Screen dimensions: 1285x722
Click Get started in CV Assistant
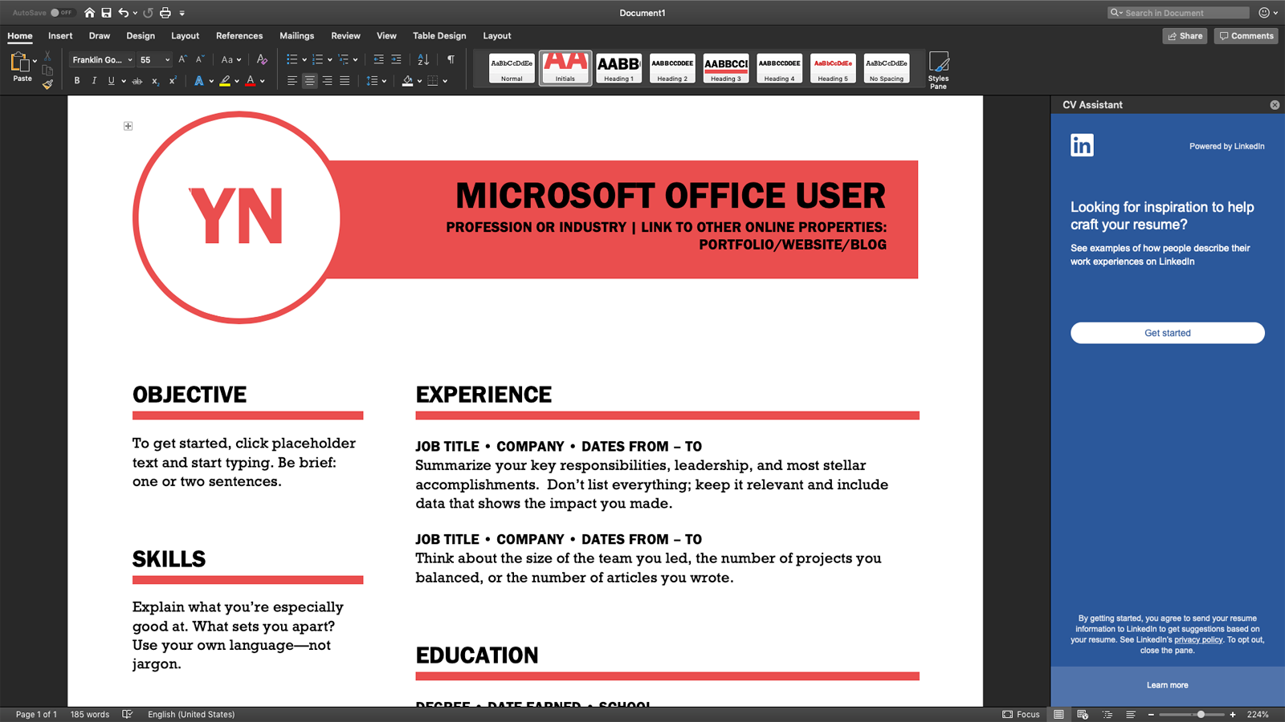pyautogui.click(x=1168, y=333)
